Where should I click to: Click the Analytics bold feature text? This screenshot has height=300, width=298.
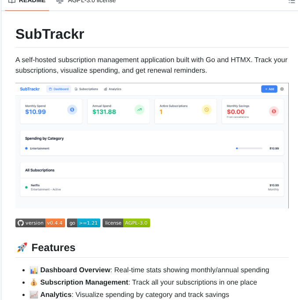56,295
